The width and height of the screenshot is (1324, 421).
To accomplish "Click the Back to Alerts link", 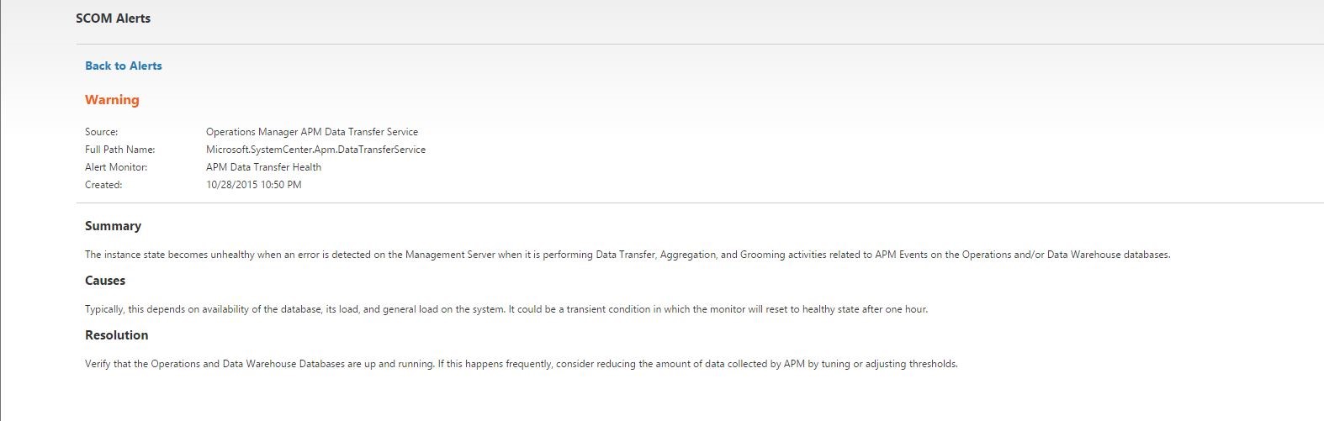I will (x=124, y=66).
